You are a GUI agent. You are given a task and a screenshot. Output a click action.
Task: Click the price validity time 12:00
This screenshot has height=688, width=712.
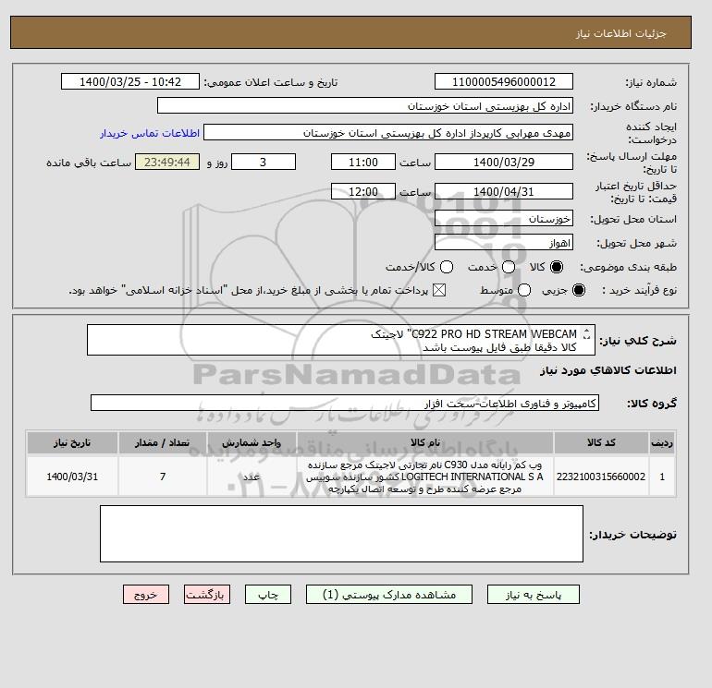363,191
